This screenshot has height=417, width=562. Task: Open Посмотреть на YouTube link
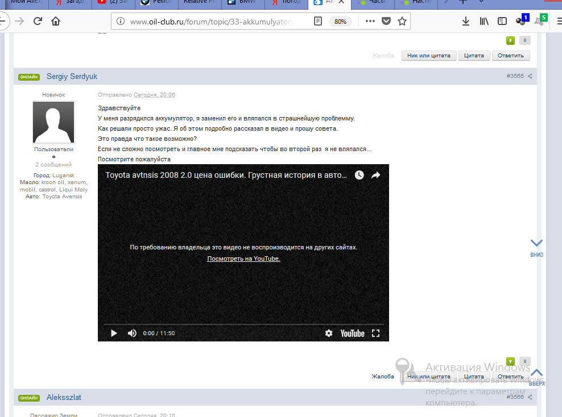pyautogui.click(x=243, y=258)
